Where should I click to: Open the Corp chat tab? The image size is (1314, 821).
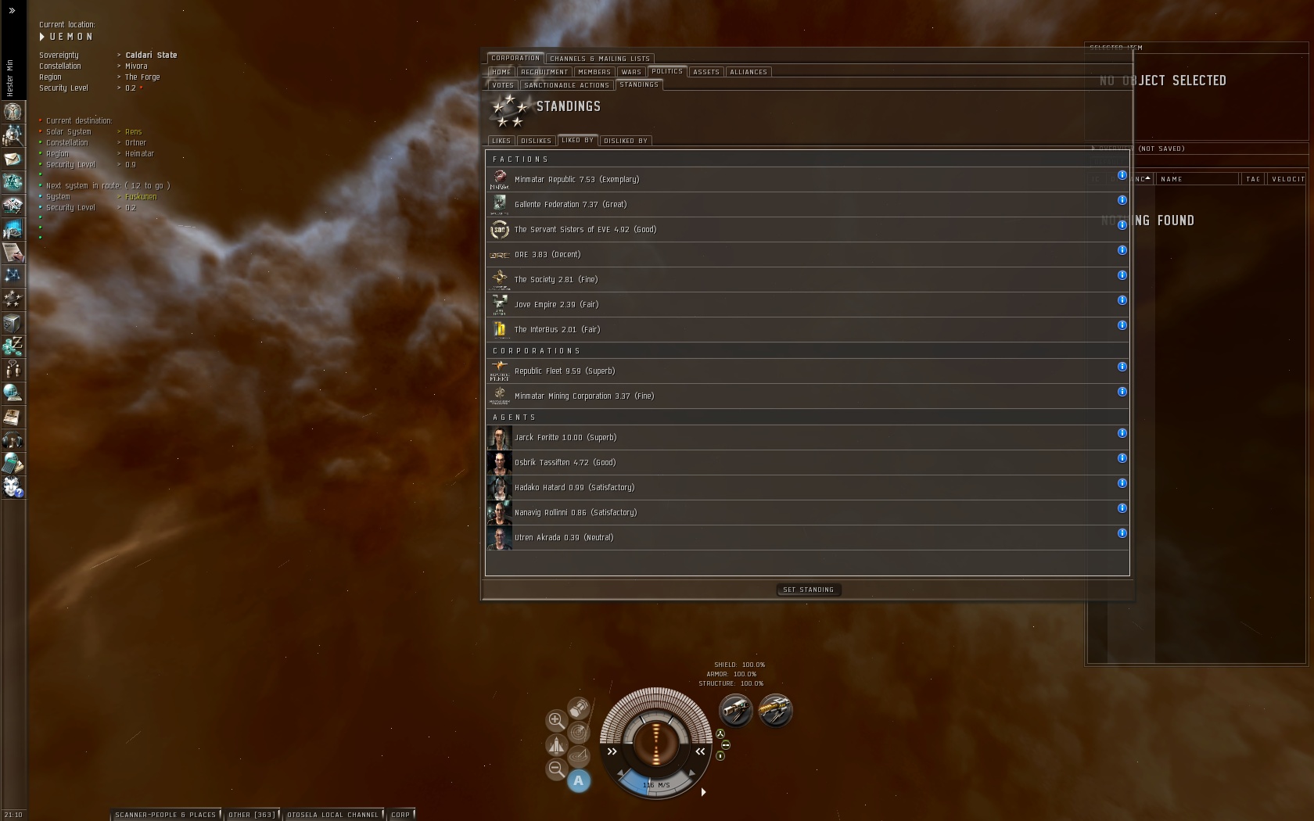click(x=401, y=814)
